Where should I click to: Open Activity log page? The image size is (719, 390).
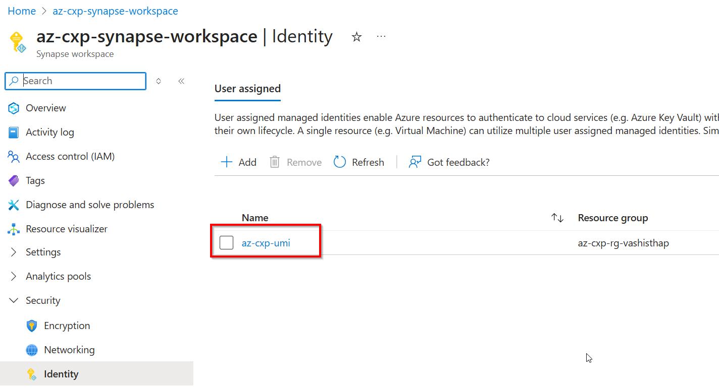(x=50, y=133)
